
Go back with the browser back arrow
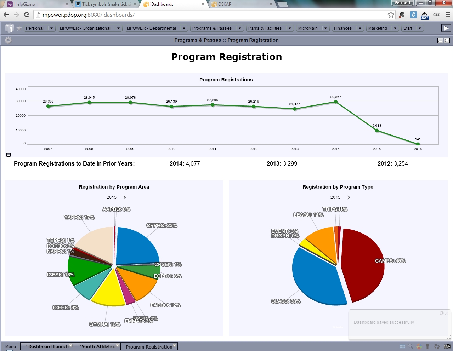(x=6, y=15)
